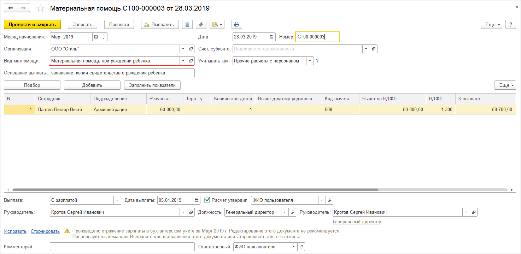Click the print icon in toolbar
The image size is (521, 254).
point(237,24)
